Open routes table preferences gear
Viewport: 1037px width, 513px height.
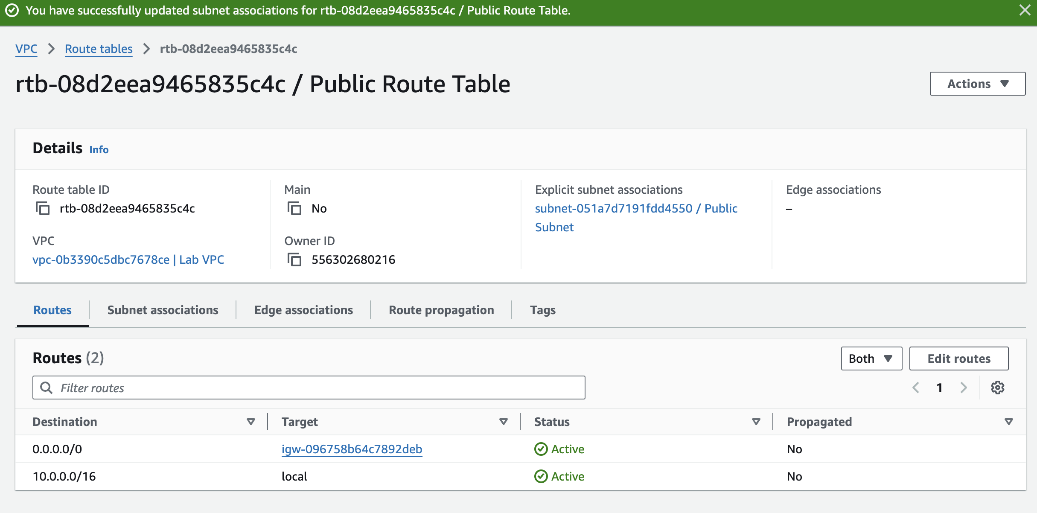[x=997, y=388]
